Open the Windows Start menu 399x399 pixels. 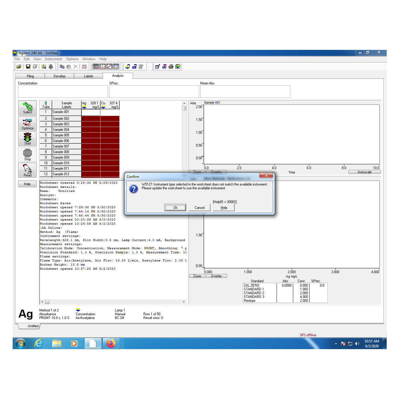coord(20,343)
